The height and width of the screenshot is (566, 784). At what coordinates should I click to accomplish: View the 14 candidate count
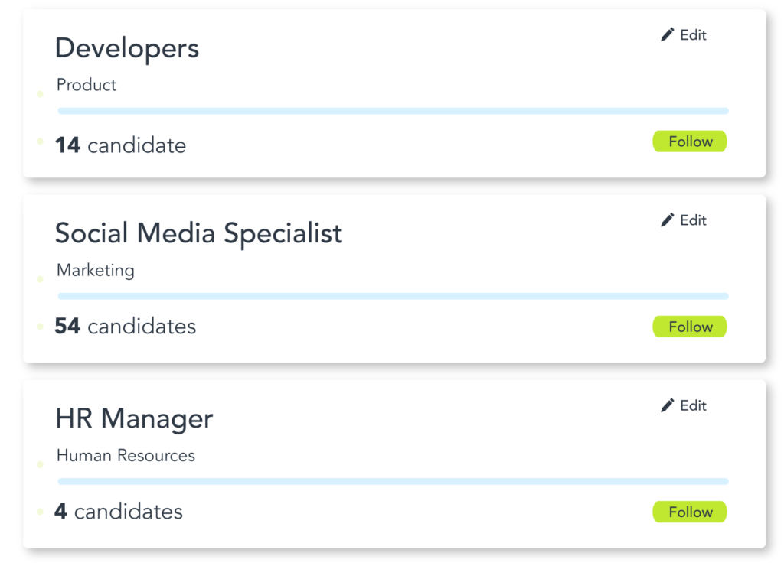tap(120, 145)
